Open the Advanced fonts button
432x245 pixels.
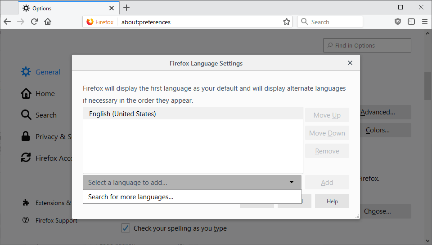[x=386, y=112]
